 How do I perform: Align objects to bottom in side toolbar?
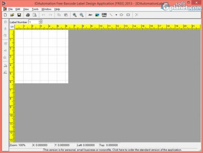coord(5,57)
